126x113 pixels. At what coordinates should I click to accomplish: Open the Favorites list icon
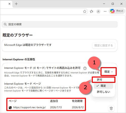click(91, 11)
